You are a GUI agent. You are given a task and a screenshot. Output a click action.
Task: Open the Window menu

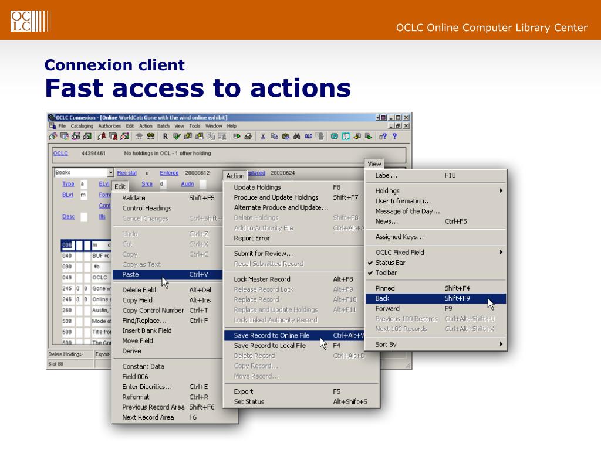(x=214, y=126)
